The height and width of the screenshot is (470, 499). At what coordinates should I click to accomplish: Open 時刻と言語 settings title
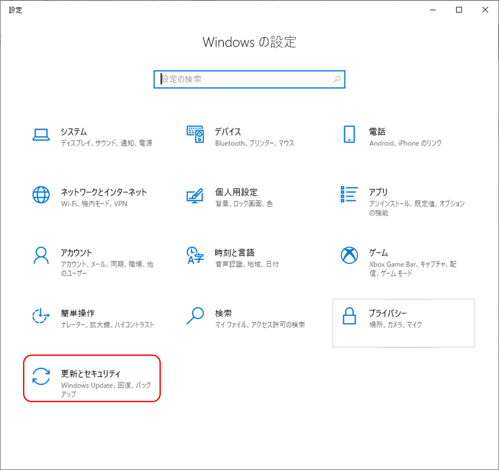[235, 253]
